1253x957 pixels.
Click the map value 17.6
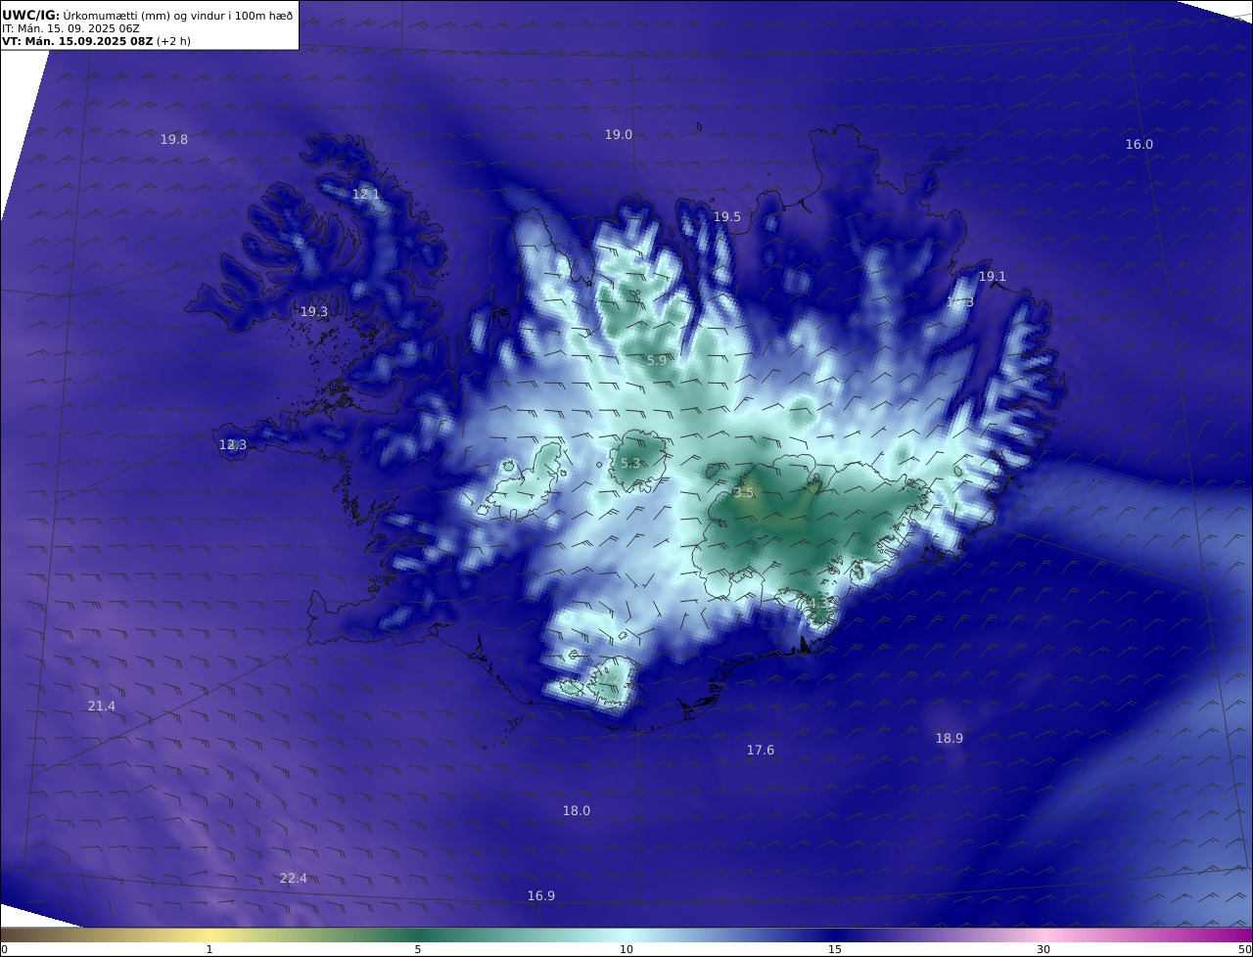(x=760, y=751)
